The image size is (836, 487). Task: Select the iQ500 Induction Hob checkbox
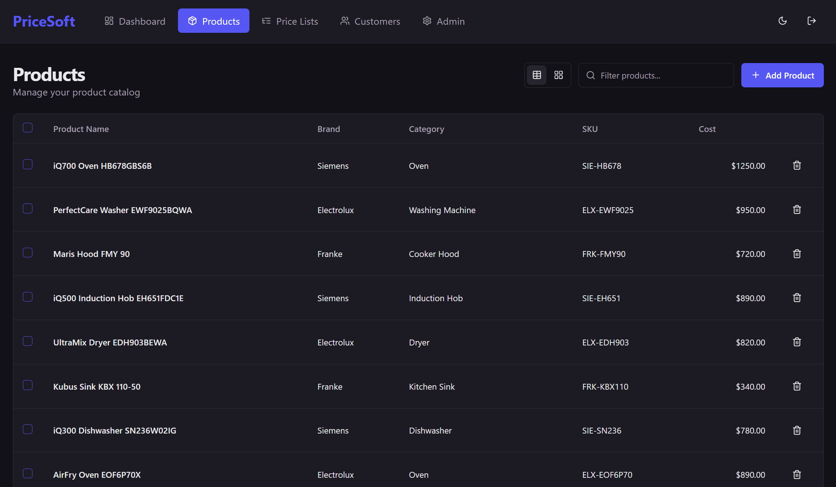click(28, 297)
